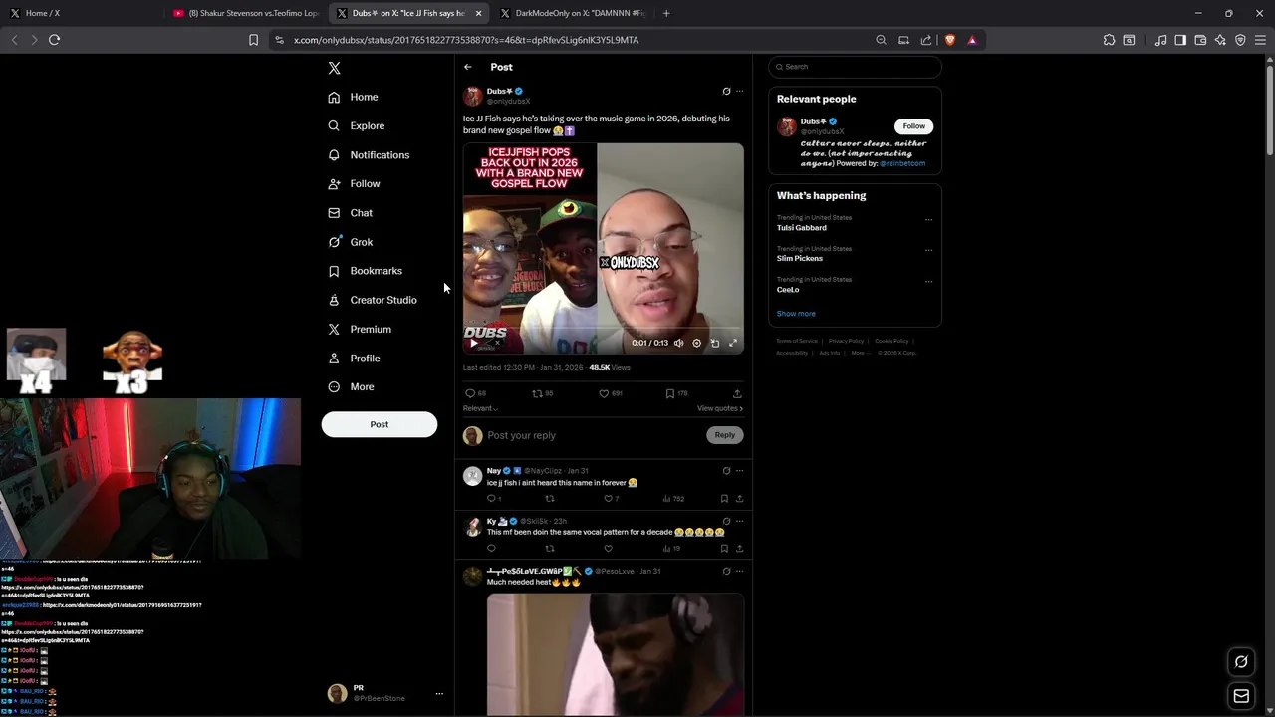
Task: Expand video to fullscreen
Action: pyautogui.click(x=733, y=343)
